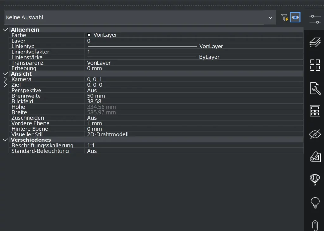The height and width of the screenshot is (231, 324).
Task: Click the Visueller Stil 2D-Drahtmodell value
Action: (194, 134)
